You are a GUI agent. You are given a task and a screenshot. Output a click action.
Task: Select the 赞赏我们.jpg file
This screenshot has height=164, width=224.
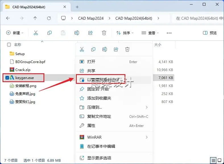point(25,102)
